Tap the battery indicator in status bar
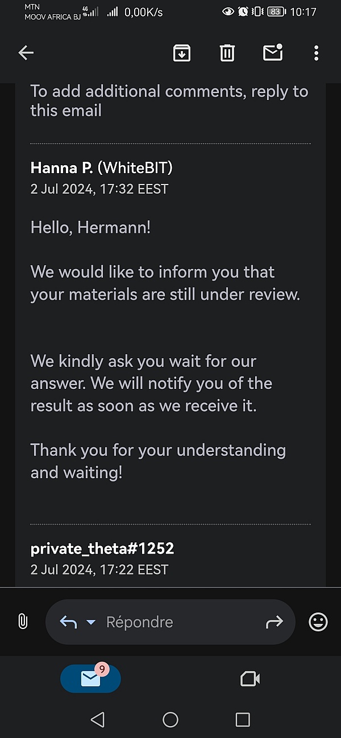The height and width of the screenshot is (738, 341). pyautogui.click(x=276, y=11)
